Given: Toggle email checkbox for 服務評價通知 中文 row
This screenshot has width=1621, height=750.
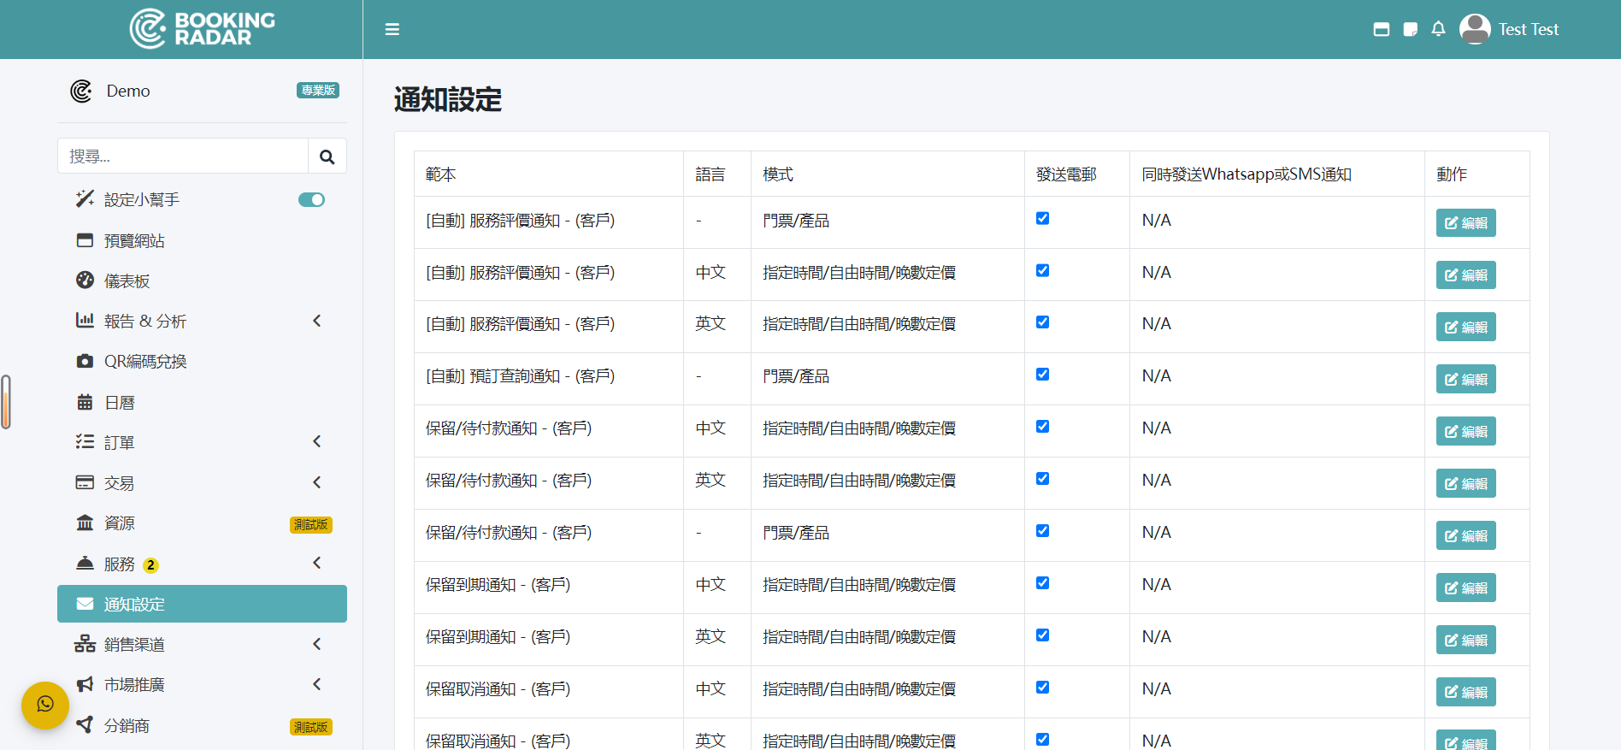Looking at the screenshot, I should tap(1042, 270).
